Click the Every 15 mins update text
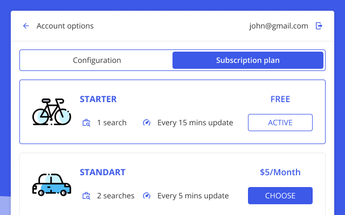Image resolution: width=345 pixels, height=215 pixels. (x=195, y=123)
